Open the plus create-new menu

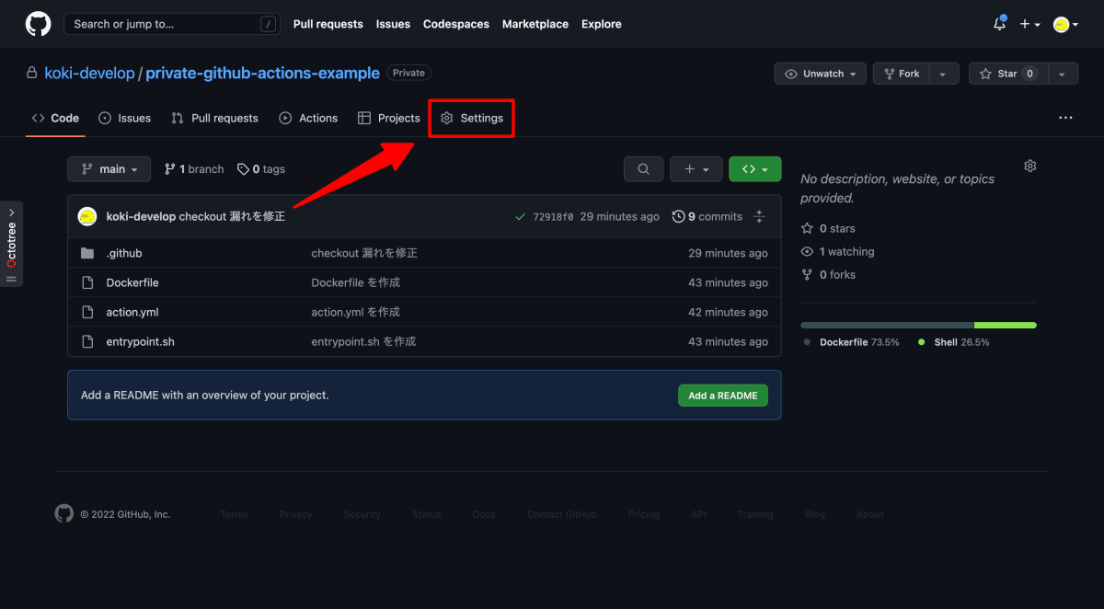coord(1029,25)
